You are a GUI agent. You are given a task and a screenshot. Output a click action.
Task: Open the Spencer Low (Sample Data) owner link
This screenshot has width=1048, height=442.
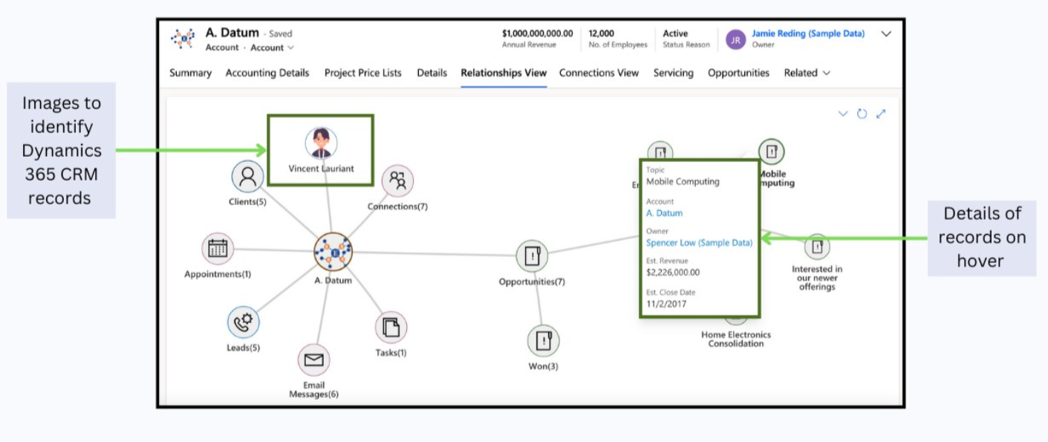pyautogui.click(x=699, y=243)
